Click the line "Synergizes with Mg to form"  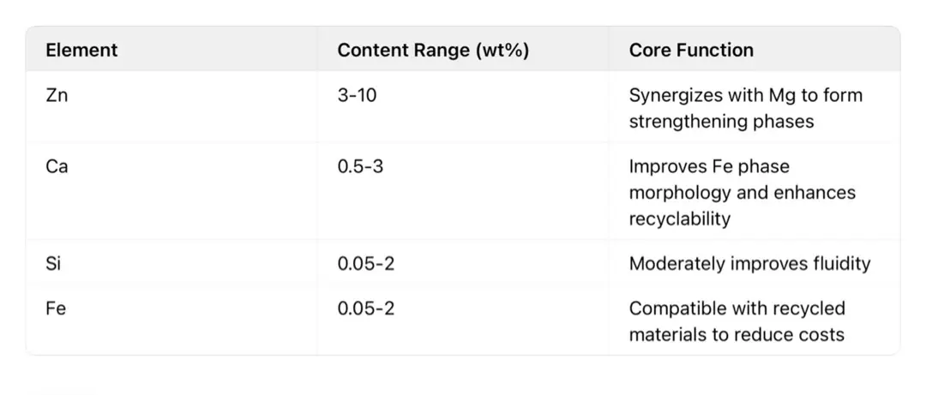pyautogui.click(x=745, y=95)
